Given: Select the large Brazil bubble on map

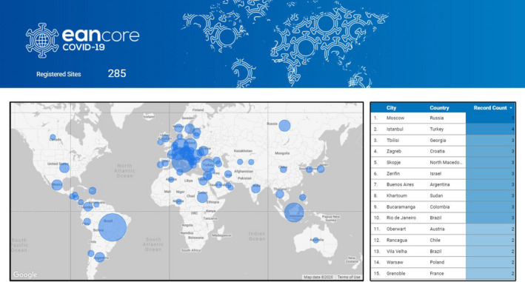Looking at the screenshot, I should 113,227.
